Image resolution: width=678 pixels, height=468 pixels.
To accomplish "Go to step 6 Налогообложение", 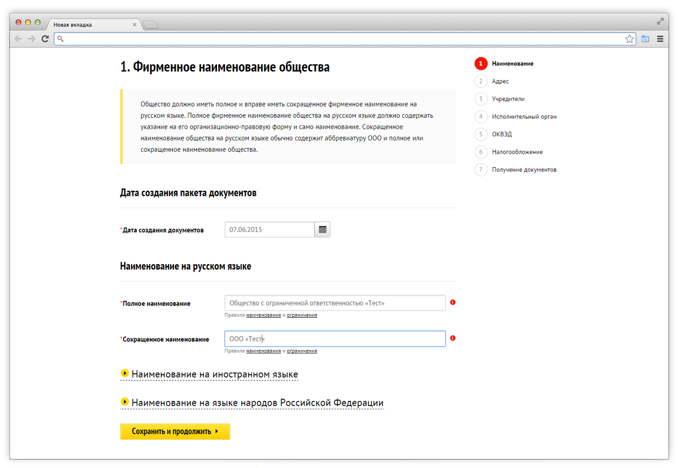I will pos(508,152).
